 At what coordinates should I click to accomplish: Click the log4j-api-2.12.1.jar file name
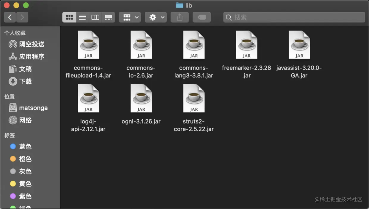click(88, 125)
